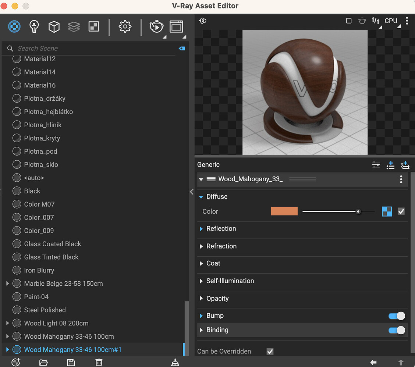Switch to the Geometry assets panel

point(54,26)
